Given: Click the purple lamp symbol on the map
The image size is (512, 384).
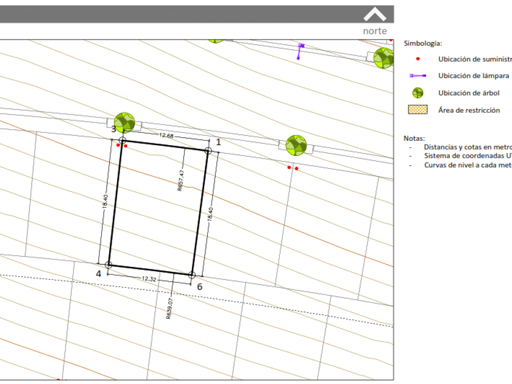Looking at the screenshot, I should pos(300,52).
